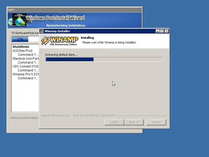Image resolution: width=209 pixels, height=157 pixels.
Task: Click the Extracting default skins status text
Action: [61, 55]
